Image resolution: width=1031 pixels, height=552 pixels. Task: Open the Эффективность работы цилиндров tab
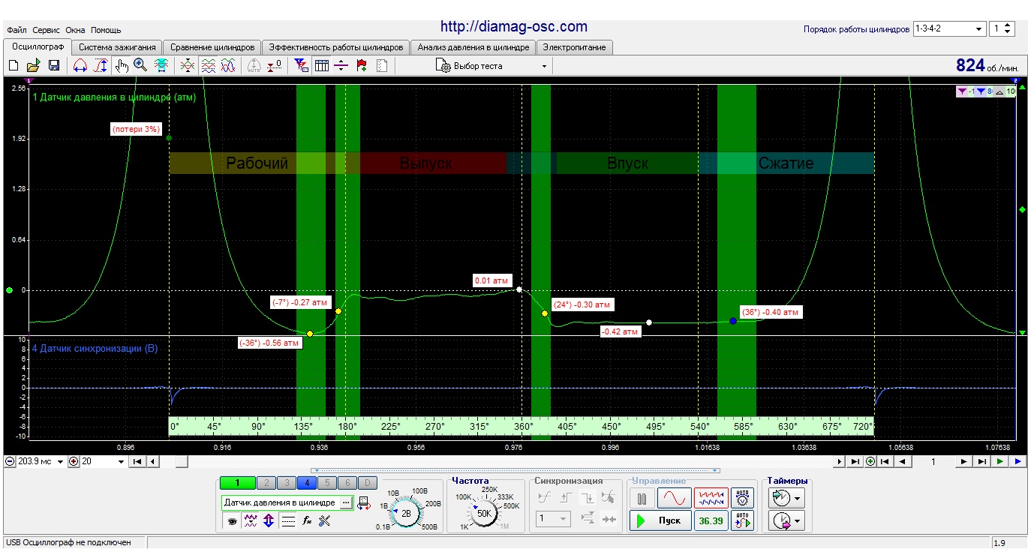[x=336, y=47]
